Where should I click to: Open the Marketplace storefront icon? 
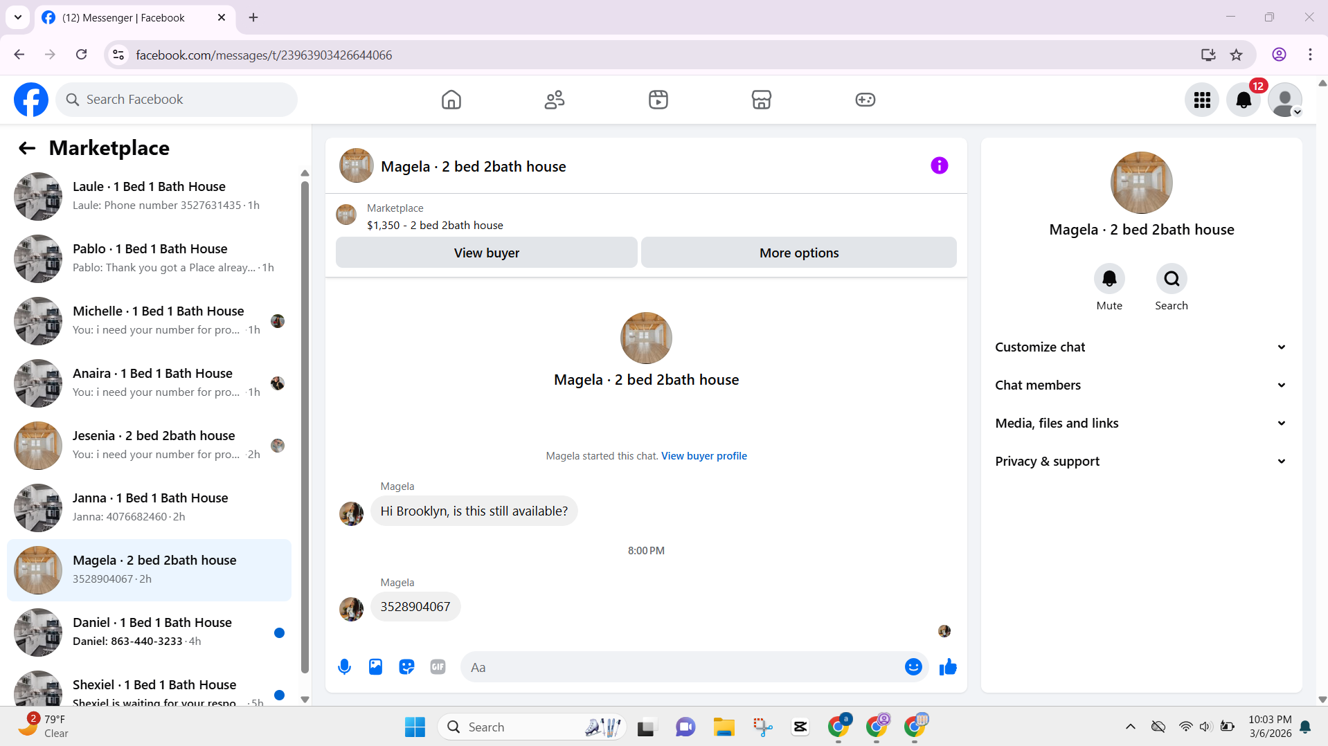762,100
